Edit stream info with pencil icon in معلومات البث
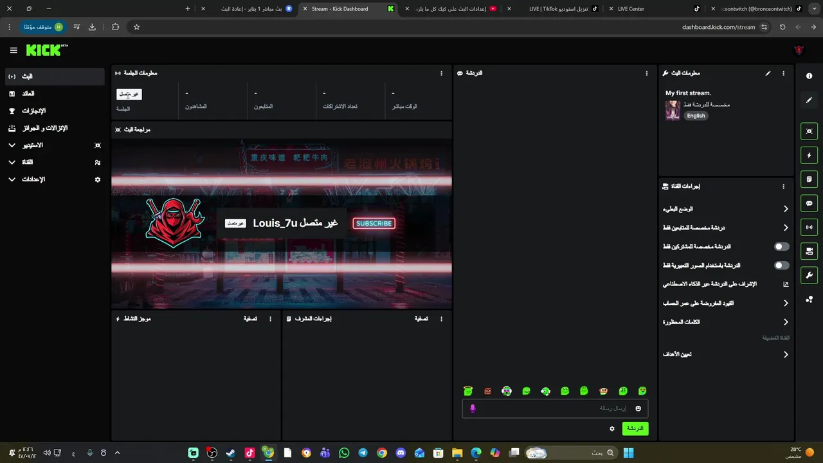The image size is (823, 463). (768, 73)
